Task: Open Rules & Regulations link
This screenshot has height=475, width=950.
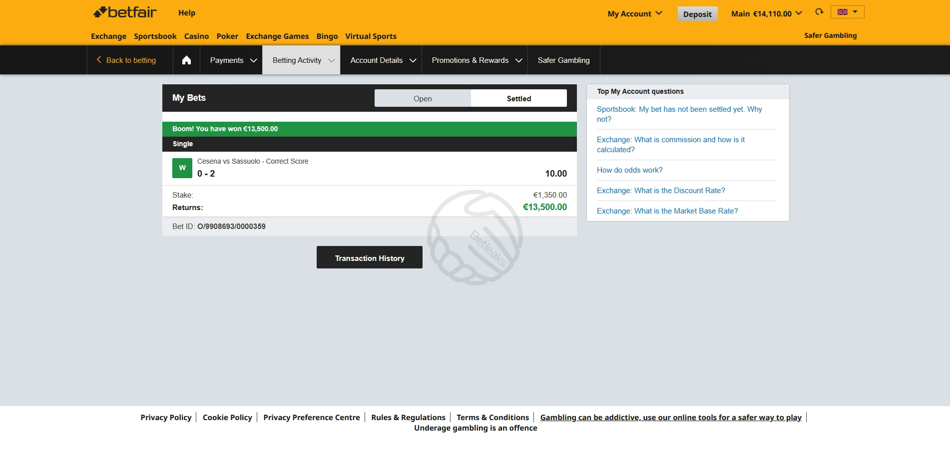Action: tap(408, 417)
